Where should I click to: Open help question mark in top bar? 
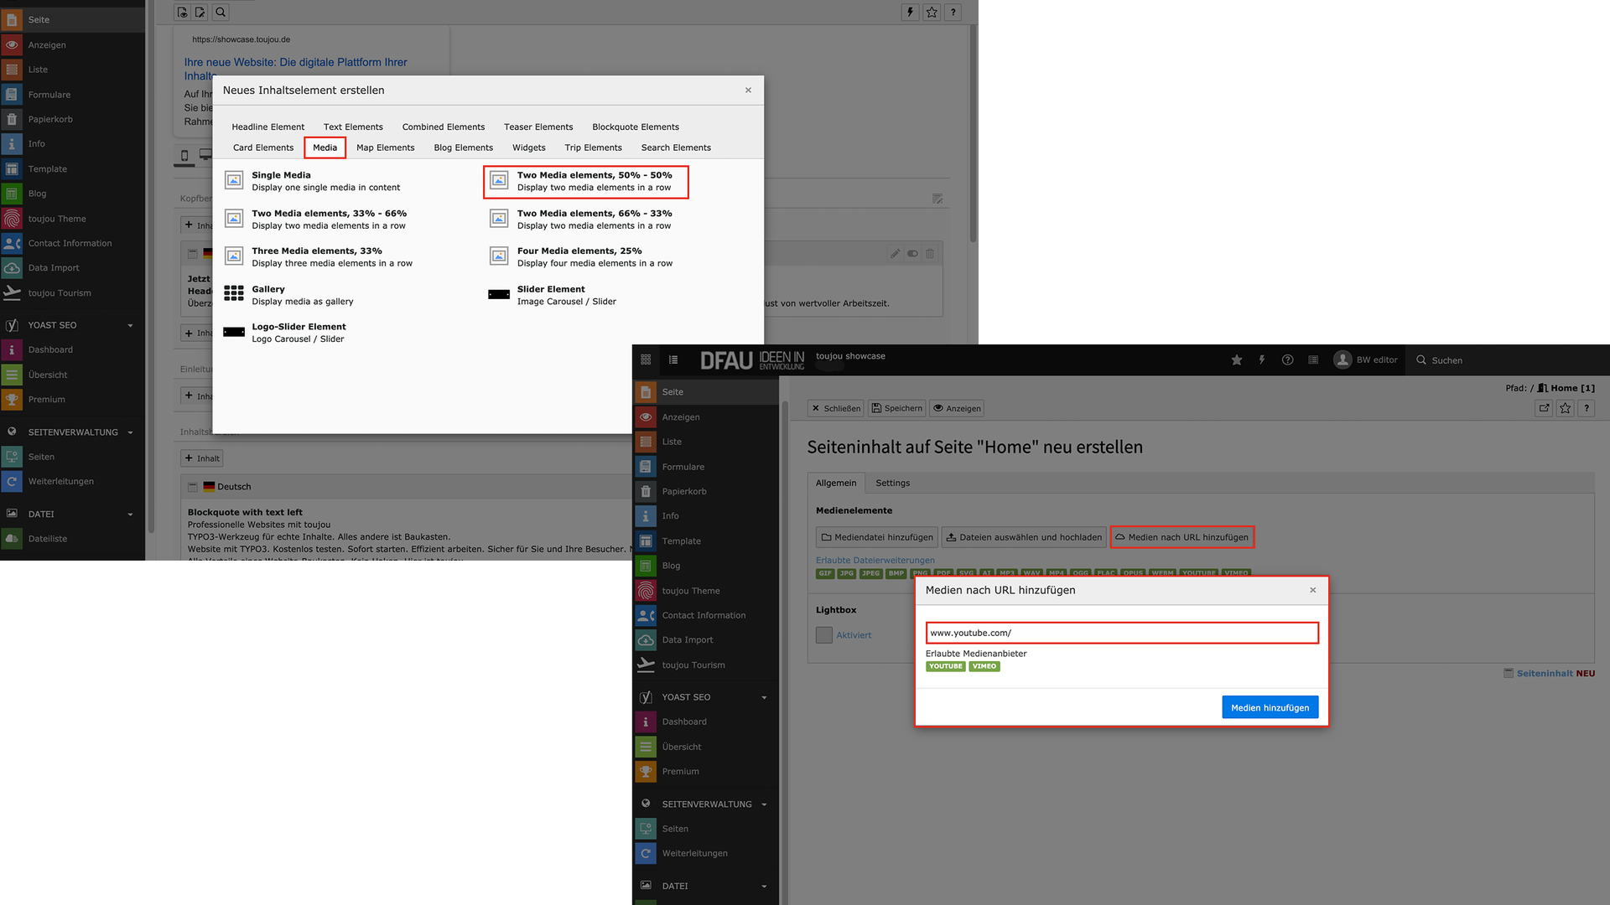click(x=1287, y=360)
